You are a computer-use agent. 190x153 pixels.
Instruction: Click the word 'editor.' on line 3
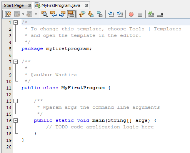click(x=130, y=35)
